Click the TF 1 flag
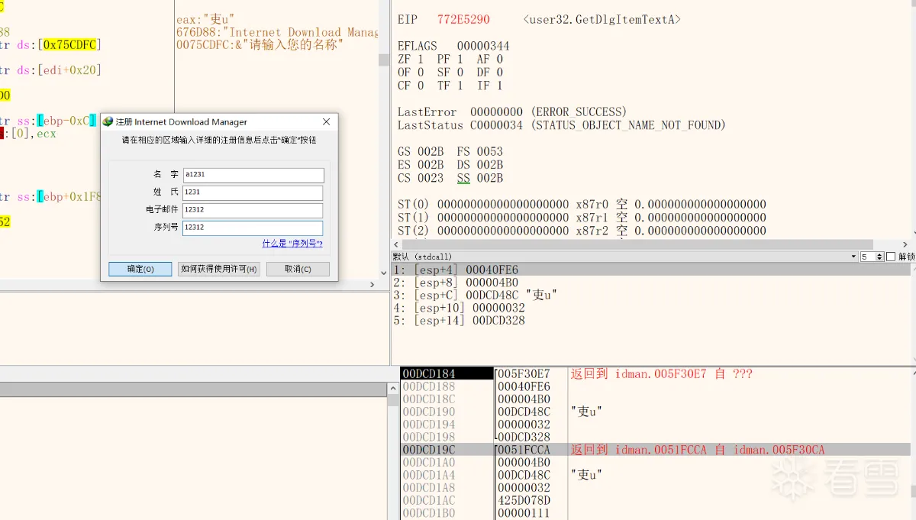Screen dimensions: 916x520 [x=450, y=86]
